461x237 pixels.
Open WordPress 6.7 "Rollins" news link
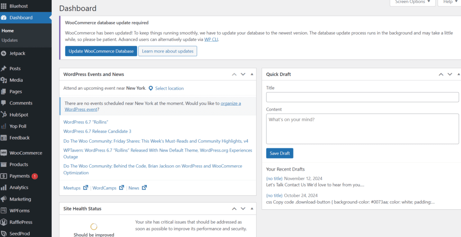(86, 122)
